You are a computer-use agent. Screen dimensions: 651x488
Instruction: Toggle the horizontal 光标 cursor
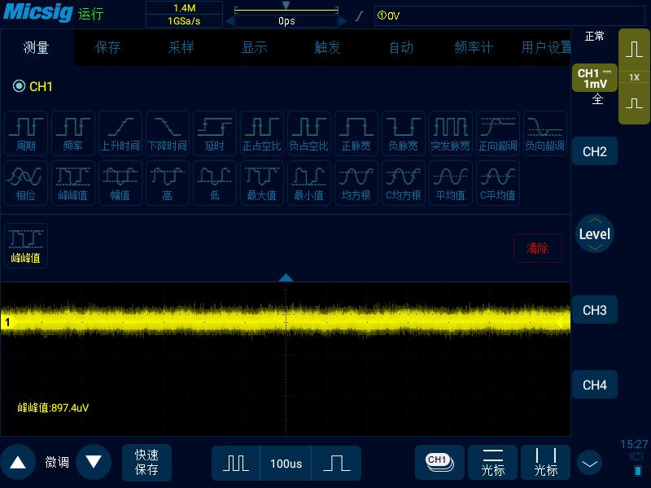point(493,463)
